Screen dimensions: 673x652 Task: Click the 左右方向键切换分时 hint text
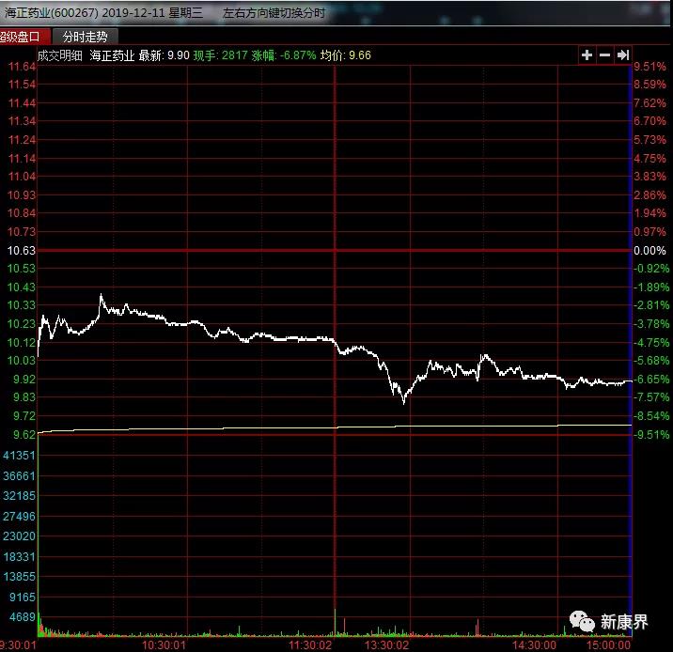(x=274, y=13)
